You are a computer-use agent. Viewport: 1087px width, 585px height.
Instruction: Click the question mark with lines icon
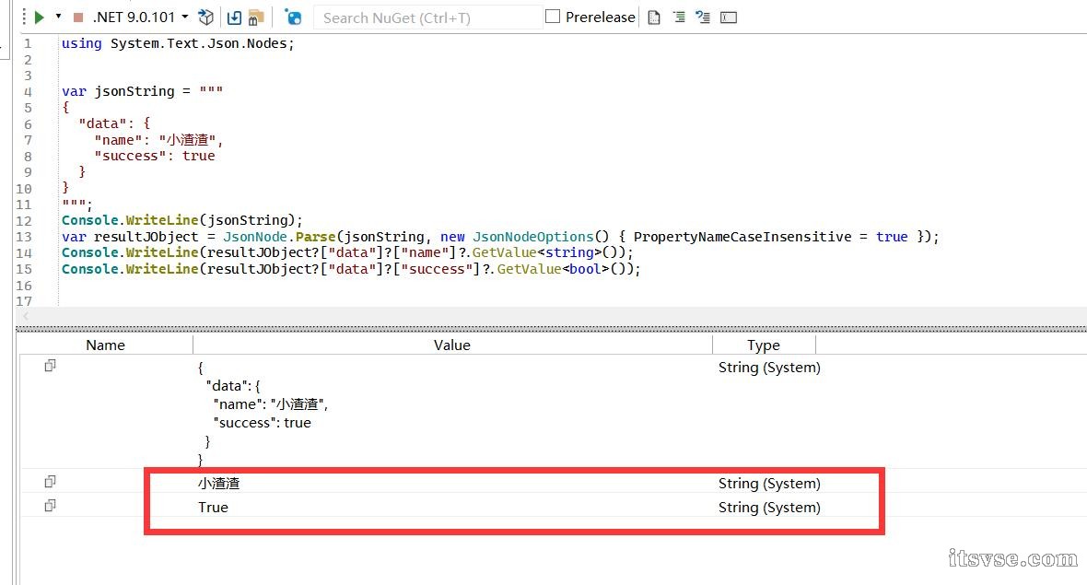[703, 18]
